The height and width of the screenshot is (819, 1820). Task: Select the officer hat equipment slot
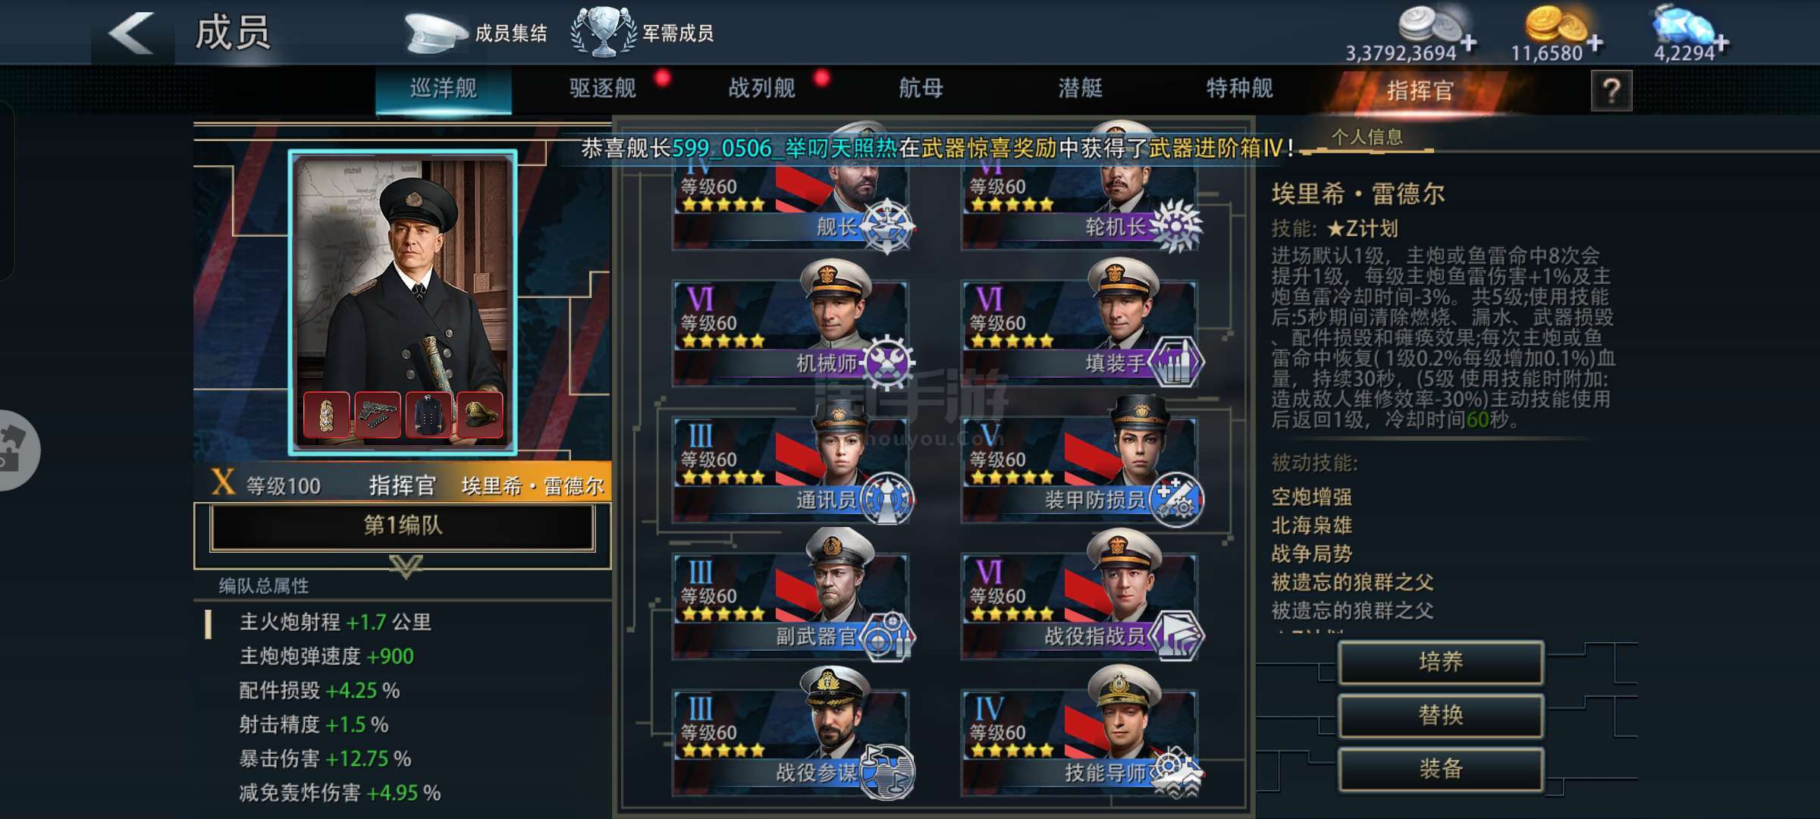pos(480,414)
